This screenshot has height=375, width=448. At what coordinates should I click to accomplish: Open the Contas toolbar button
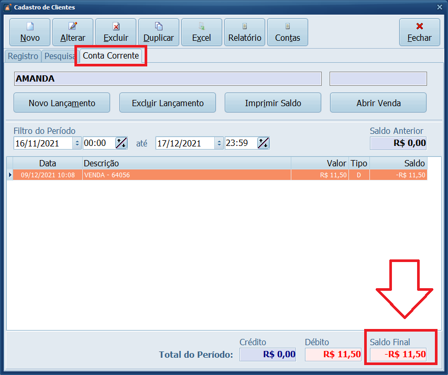pyautogui.click(x=288, y=32)
